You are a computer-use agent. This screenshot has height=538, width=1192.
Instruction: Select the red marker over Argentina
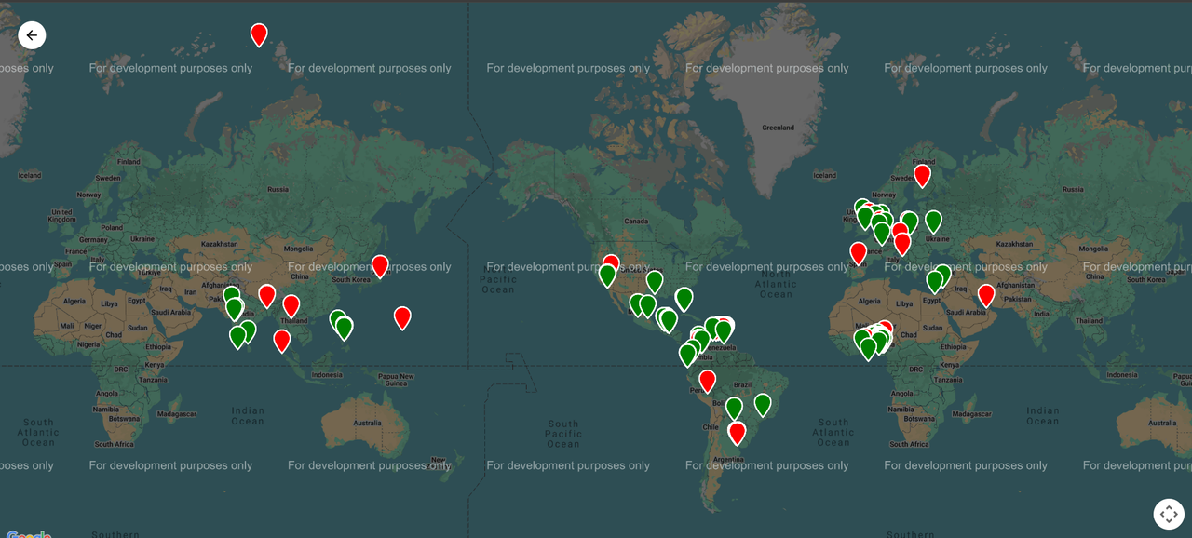click(736, 432)
